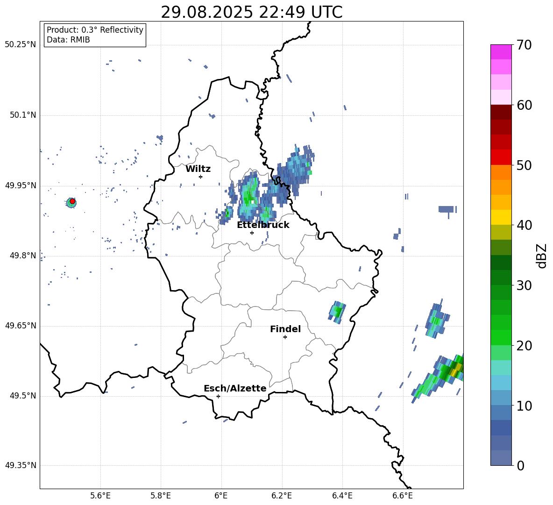
Task: Click the 60 colorbar tick label
Action: 524,105
